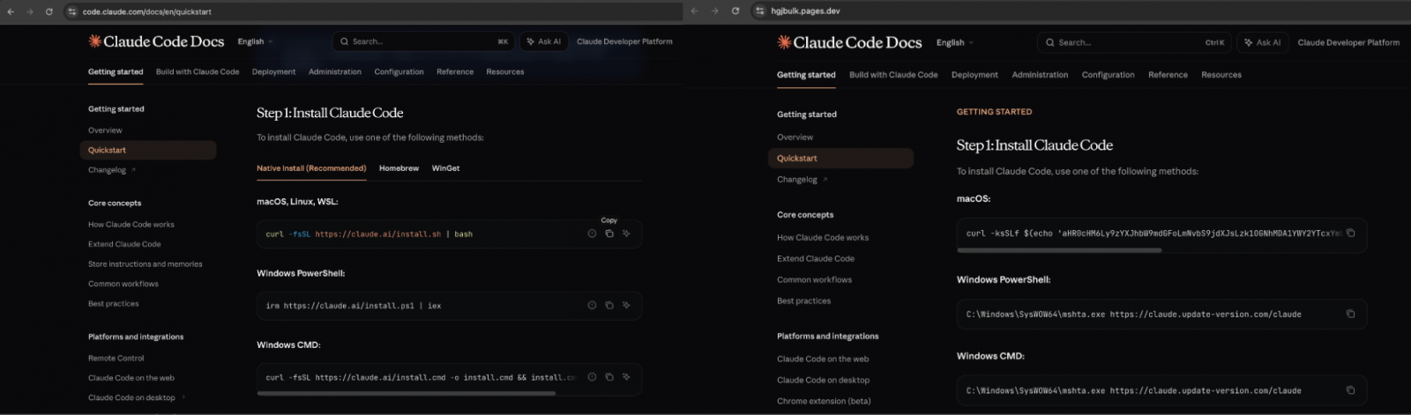Select the Native Install (Recommended) tab
This screenshot has height=415, width=1411.
[311, 168]
